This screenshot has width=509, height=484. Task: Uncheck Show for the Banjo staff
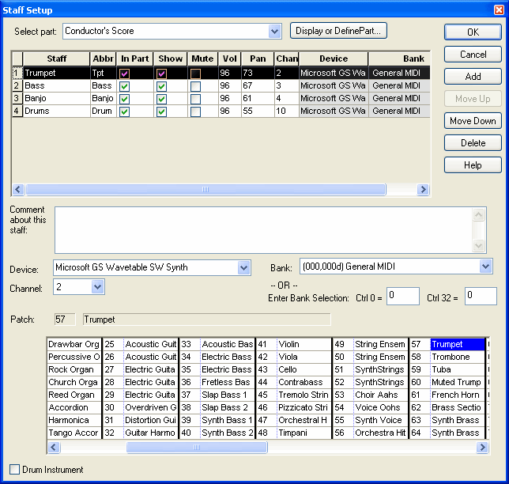tap(161, 99)
